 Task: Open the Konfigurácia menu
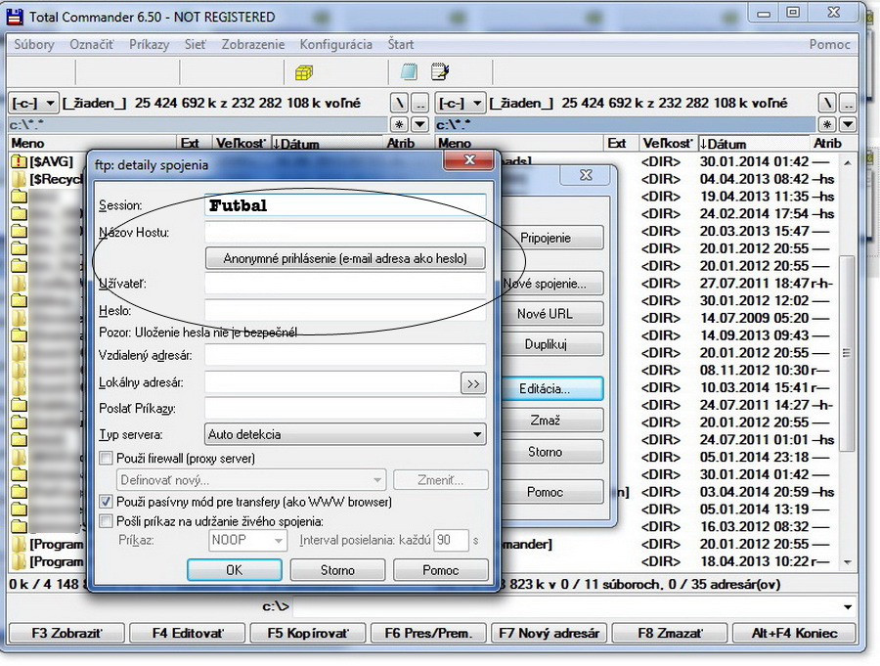tap(336, 44)
